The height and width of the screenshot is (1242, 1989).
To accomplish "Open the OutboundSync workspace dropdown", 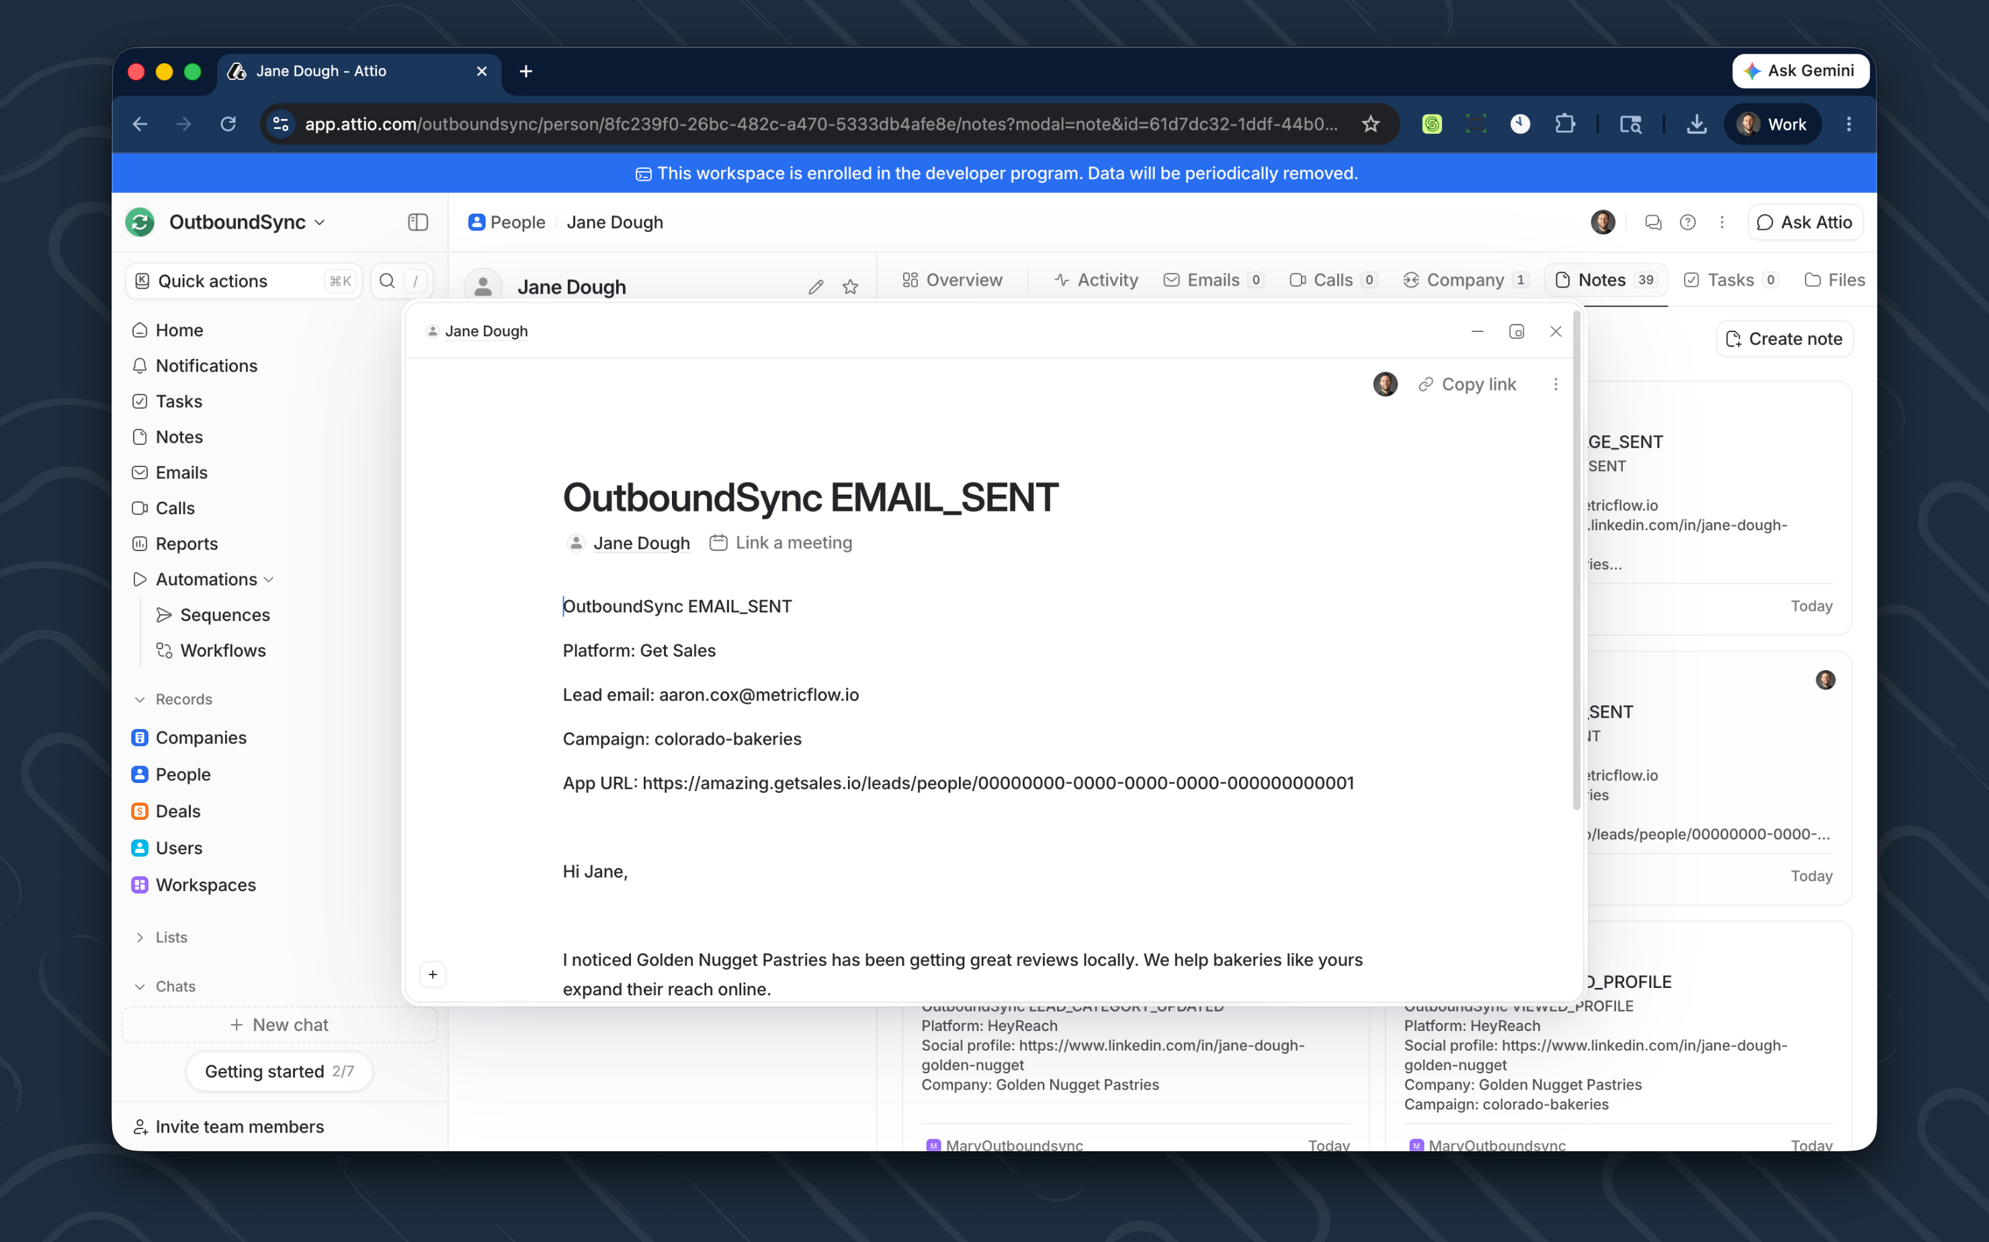I will [247, 222].
